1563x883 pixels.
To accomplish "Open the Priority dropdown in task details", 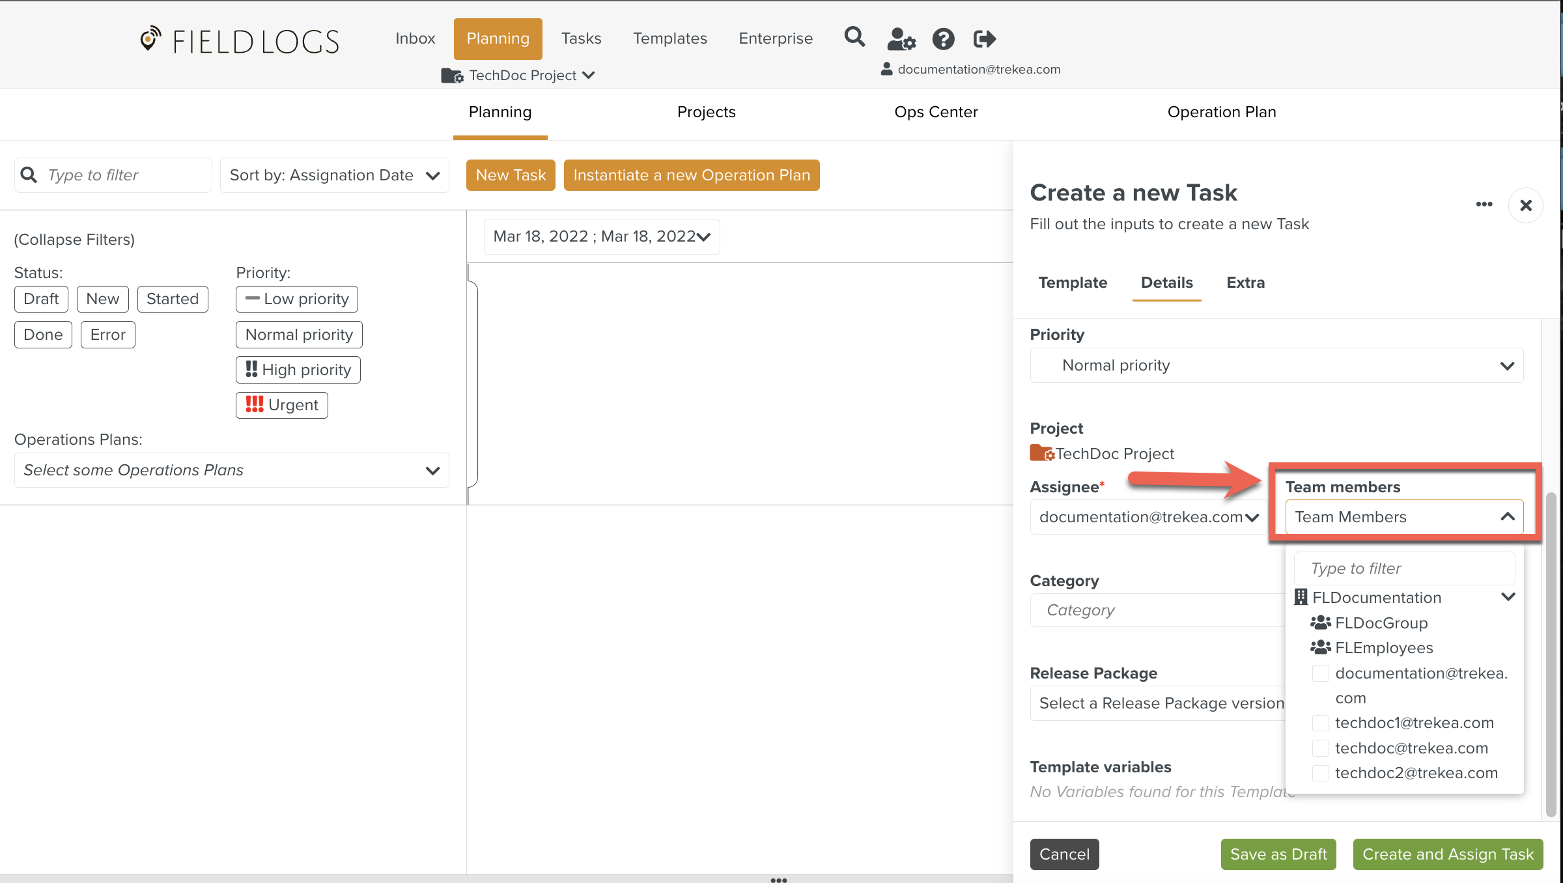I will [1276, 365].
